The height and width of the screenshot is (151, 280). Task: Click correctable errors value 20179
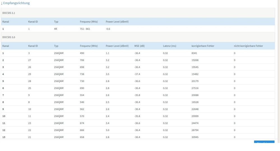pos(195,81)
